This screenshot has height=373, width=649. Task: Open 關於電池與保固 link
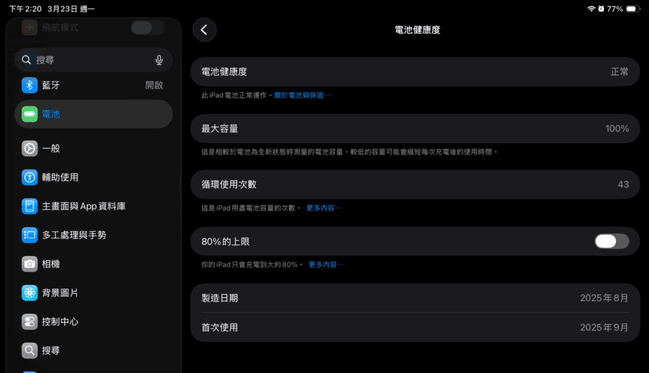302,96
